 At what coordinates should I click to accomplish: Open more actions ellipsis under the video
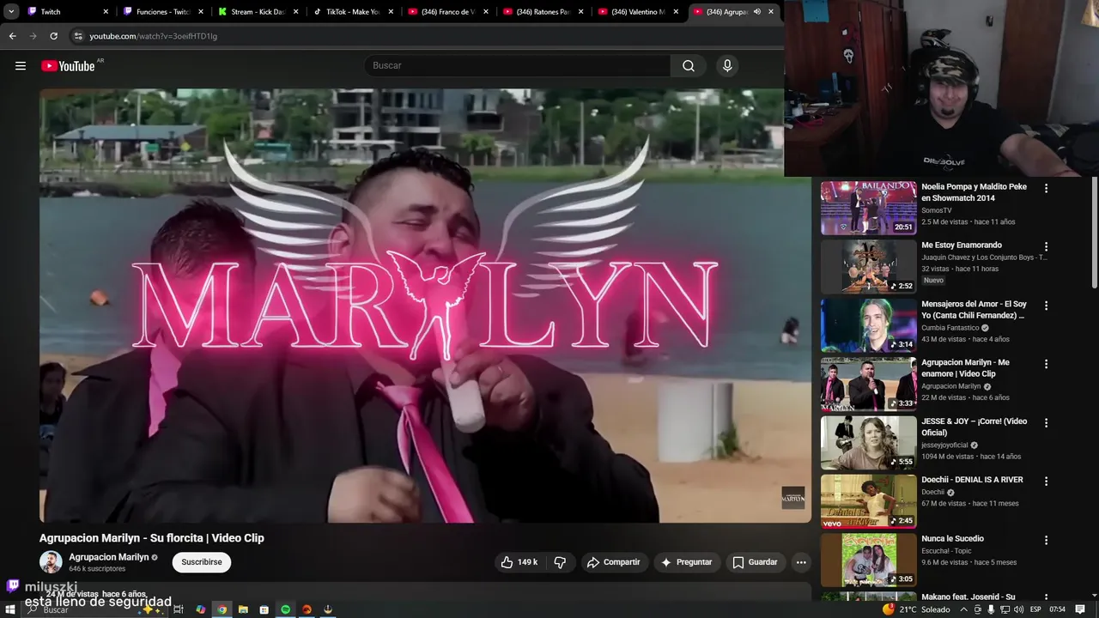[801, 562]
